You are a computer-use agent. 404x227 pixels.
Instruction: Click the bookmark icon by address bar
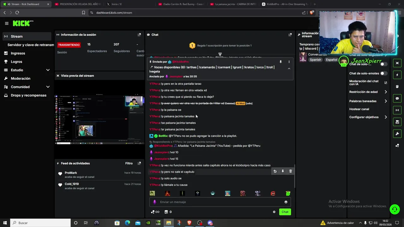[83, 13]
